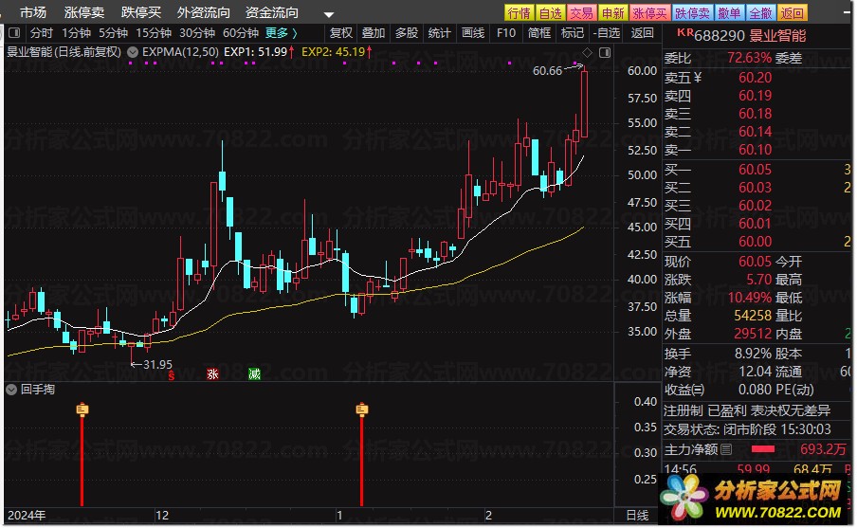This screenshot has width=857, height=528.
Task: Switch to 60分钟 period
Action: [x=241, y=33]
